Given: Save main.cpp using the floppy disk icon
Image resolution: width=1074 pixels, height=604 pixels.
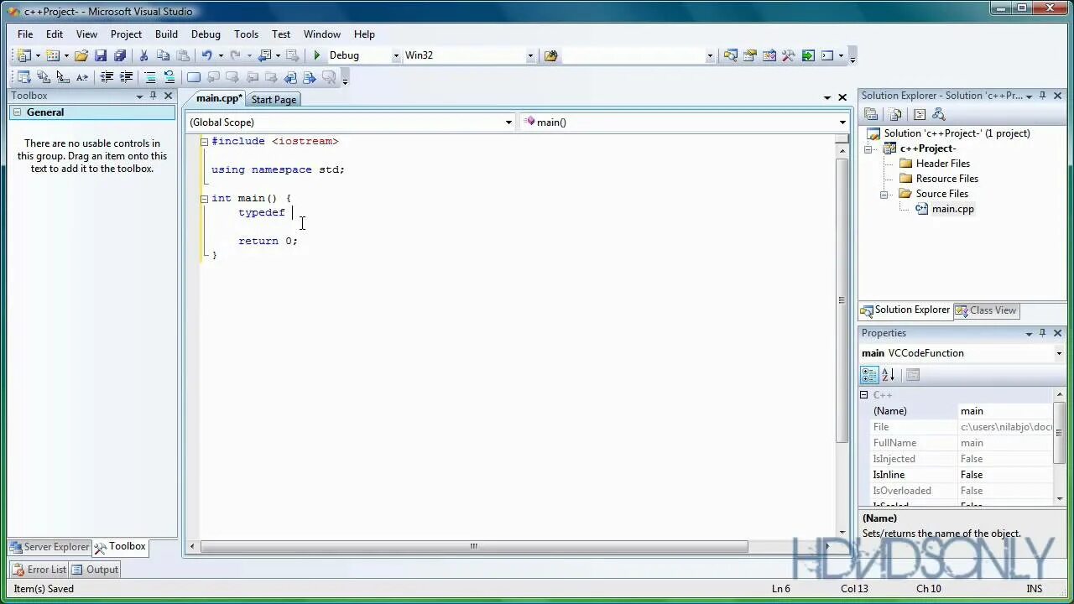Looking at the screenshot, I should tap(102, 55).
